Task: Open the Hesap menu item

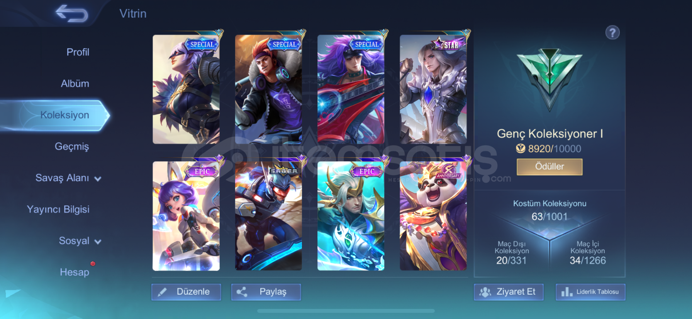Action: click(x=75, y=272)
